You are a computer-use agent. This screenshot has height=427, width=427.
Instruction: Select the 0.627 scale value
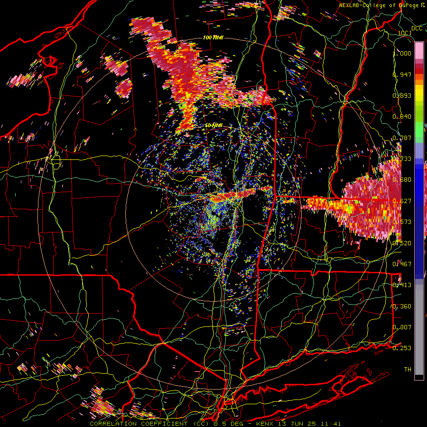(x=402, y=201)
